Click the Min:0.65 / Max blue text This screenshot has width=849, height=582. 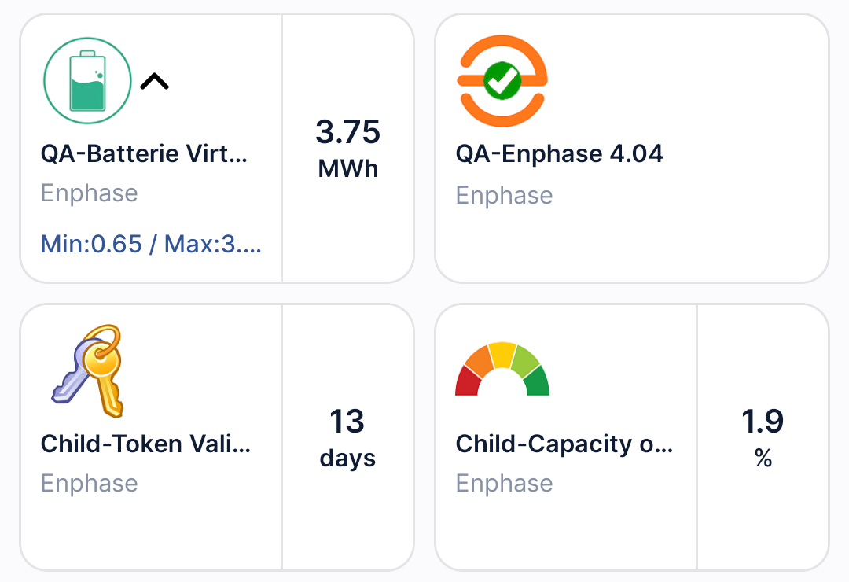click(x=151, y=244)
